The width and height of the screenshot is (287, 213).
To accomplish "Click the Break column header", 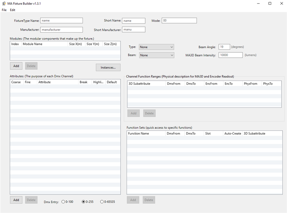I will coord(85,82).
